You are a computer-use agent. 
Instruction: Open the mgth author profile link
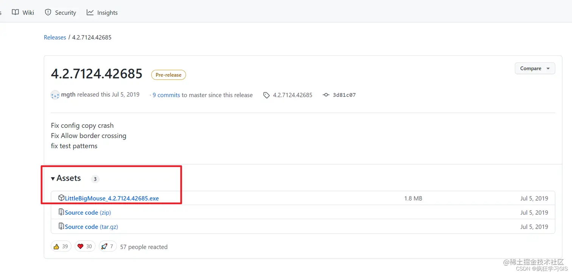[x=68, y=95]
